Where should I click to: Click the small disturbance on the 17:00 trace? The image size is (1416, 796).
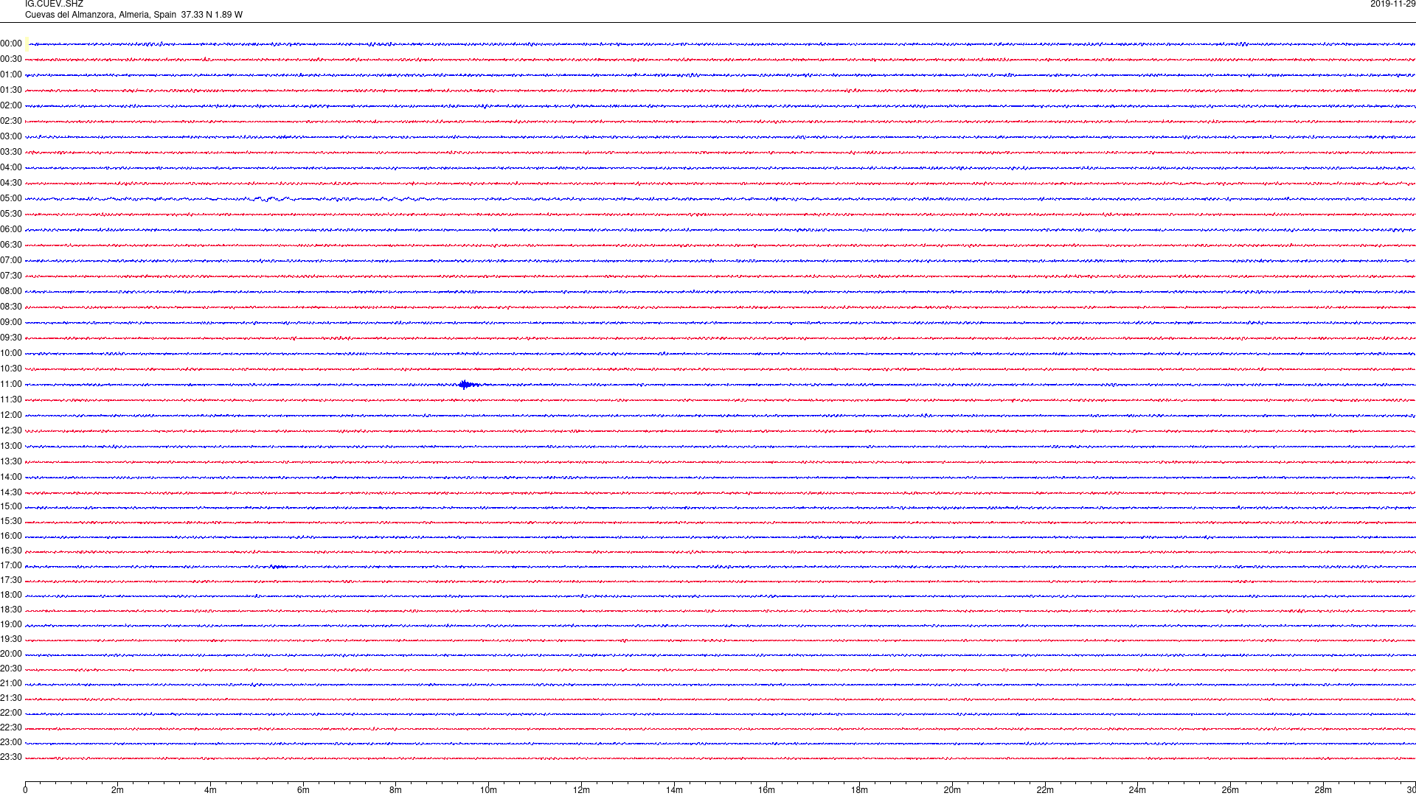tap(277, 567)
